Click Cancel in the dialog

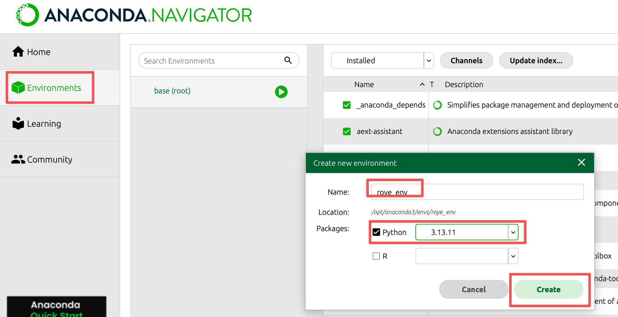point(474,289)
